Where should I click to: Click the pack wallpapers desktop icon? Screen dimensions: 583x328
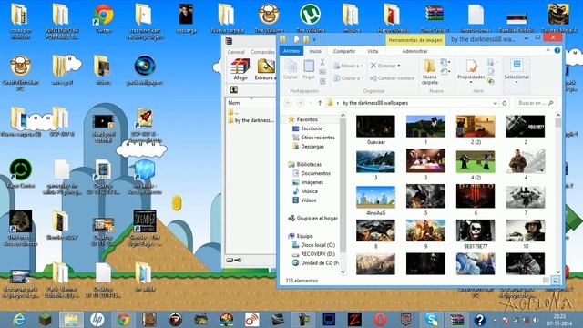tap(145, 67)
